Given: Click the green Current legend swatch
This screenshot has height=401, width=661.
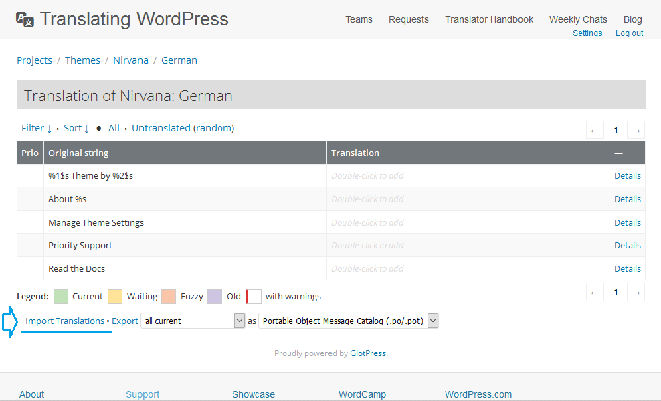Looking at the screenshot, I should pos(61,297).
